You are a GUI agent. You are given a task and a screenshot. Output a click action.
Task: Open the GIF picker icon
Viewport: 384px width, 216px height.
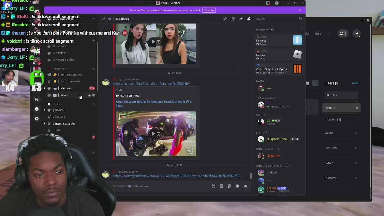click(221, 186)
